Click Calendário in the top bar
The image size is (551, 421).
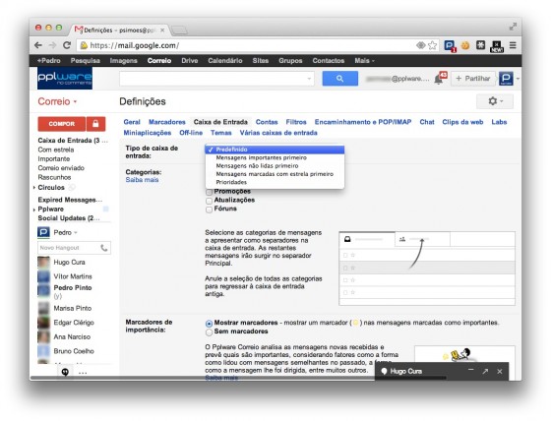(x=225, y=60)
